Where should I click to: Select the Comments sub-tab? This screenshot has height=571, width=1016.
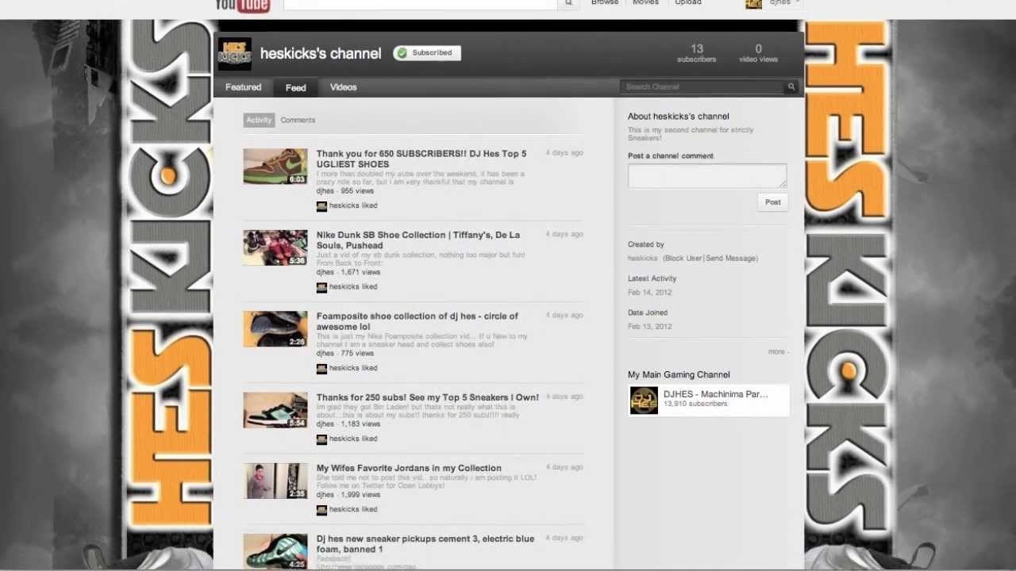(x=298, y=120)
